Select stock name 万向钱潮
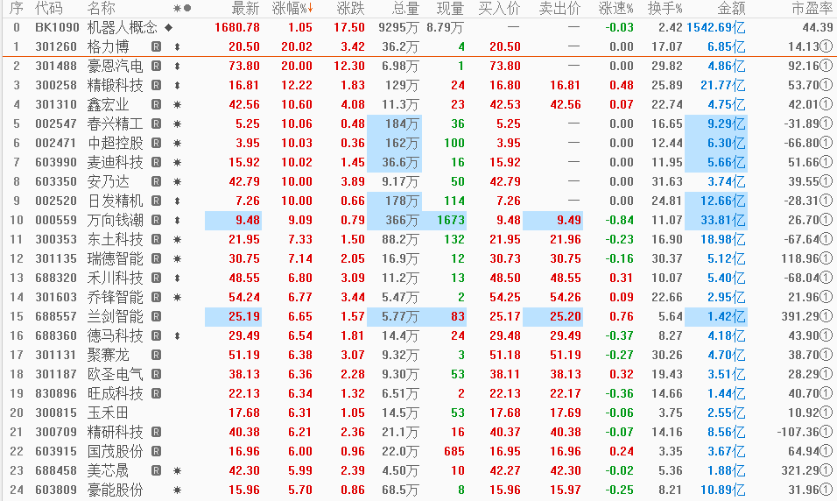837x501 pixels. [x=116, y=220]
